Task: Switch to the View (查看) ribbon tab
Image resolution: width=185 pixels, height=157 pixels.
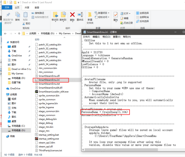Action: click(37, 7)
